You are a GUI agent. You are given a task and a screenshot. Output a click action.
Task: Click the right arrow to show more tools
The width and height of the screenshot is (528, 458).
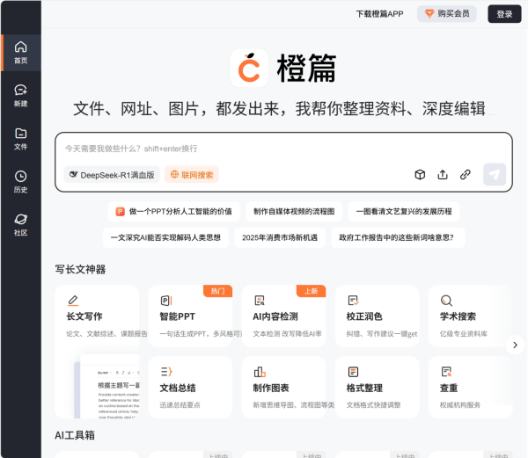tap(515, 345)
